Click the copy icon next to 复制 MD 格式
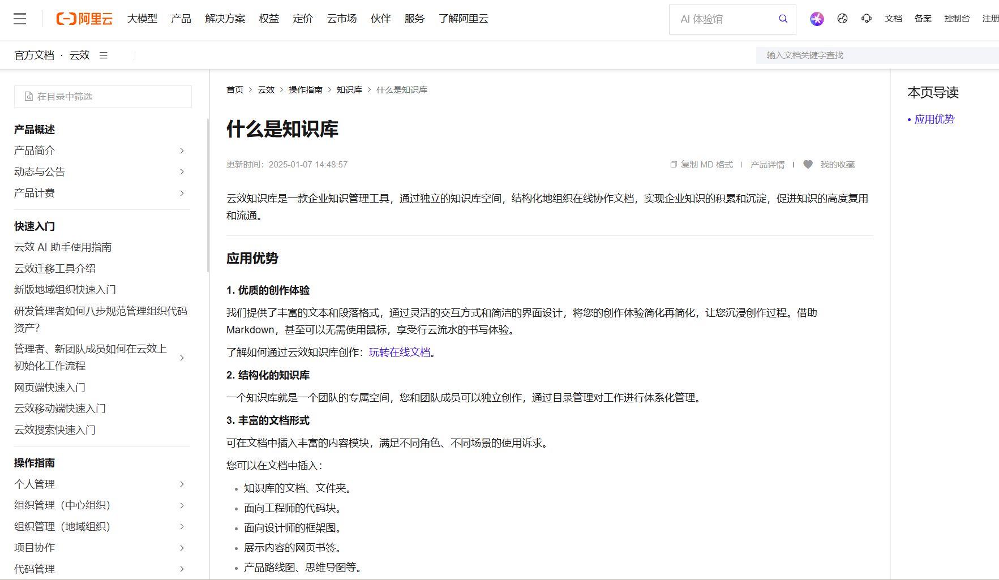The width and height of the screenshot is (999, 580). coord(674,165)
